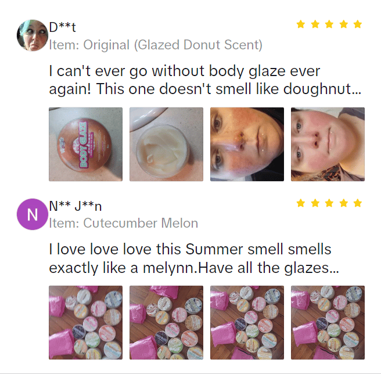The width and height of the screenshot is (381, 374).
Task: Expand truncated review about body glaze
Action: [x=206, y=80]
